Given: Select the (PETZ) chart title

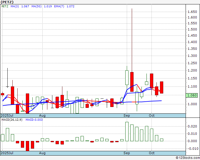Looking at the screenshot, I should tap(7, 2).
